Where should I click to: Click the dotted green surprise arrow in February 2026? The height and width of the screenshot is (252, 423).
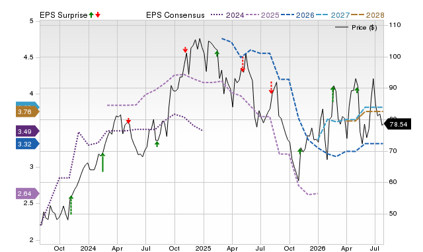point(333,94)
